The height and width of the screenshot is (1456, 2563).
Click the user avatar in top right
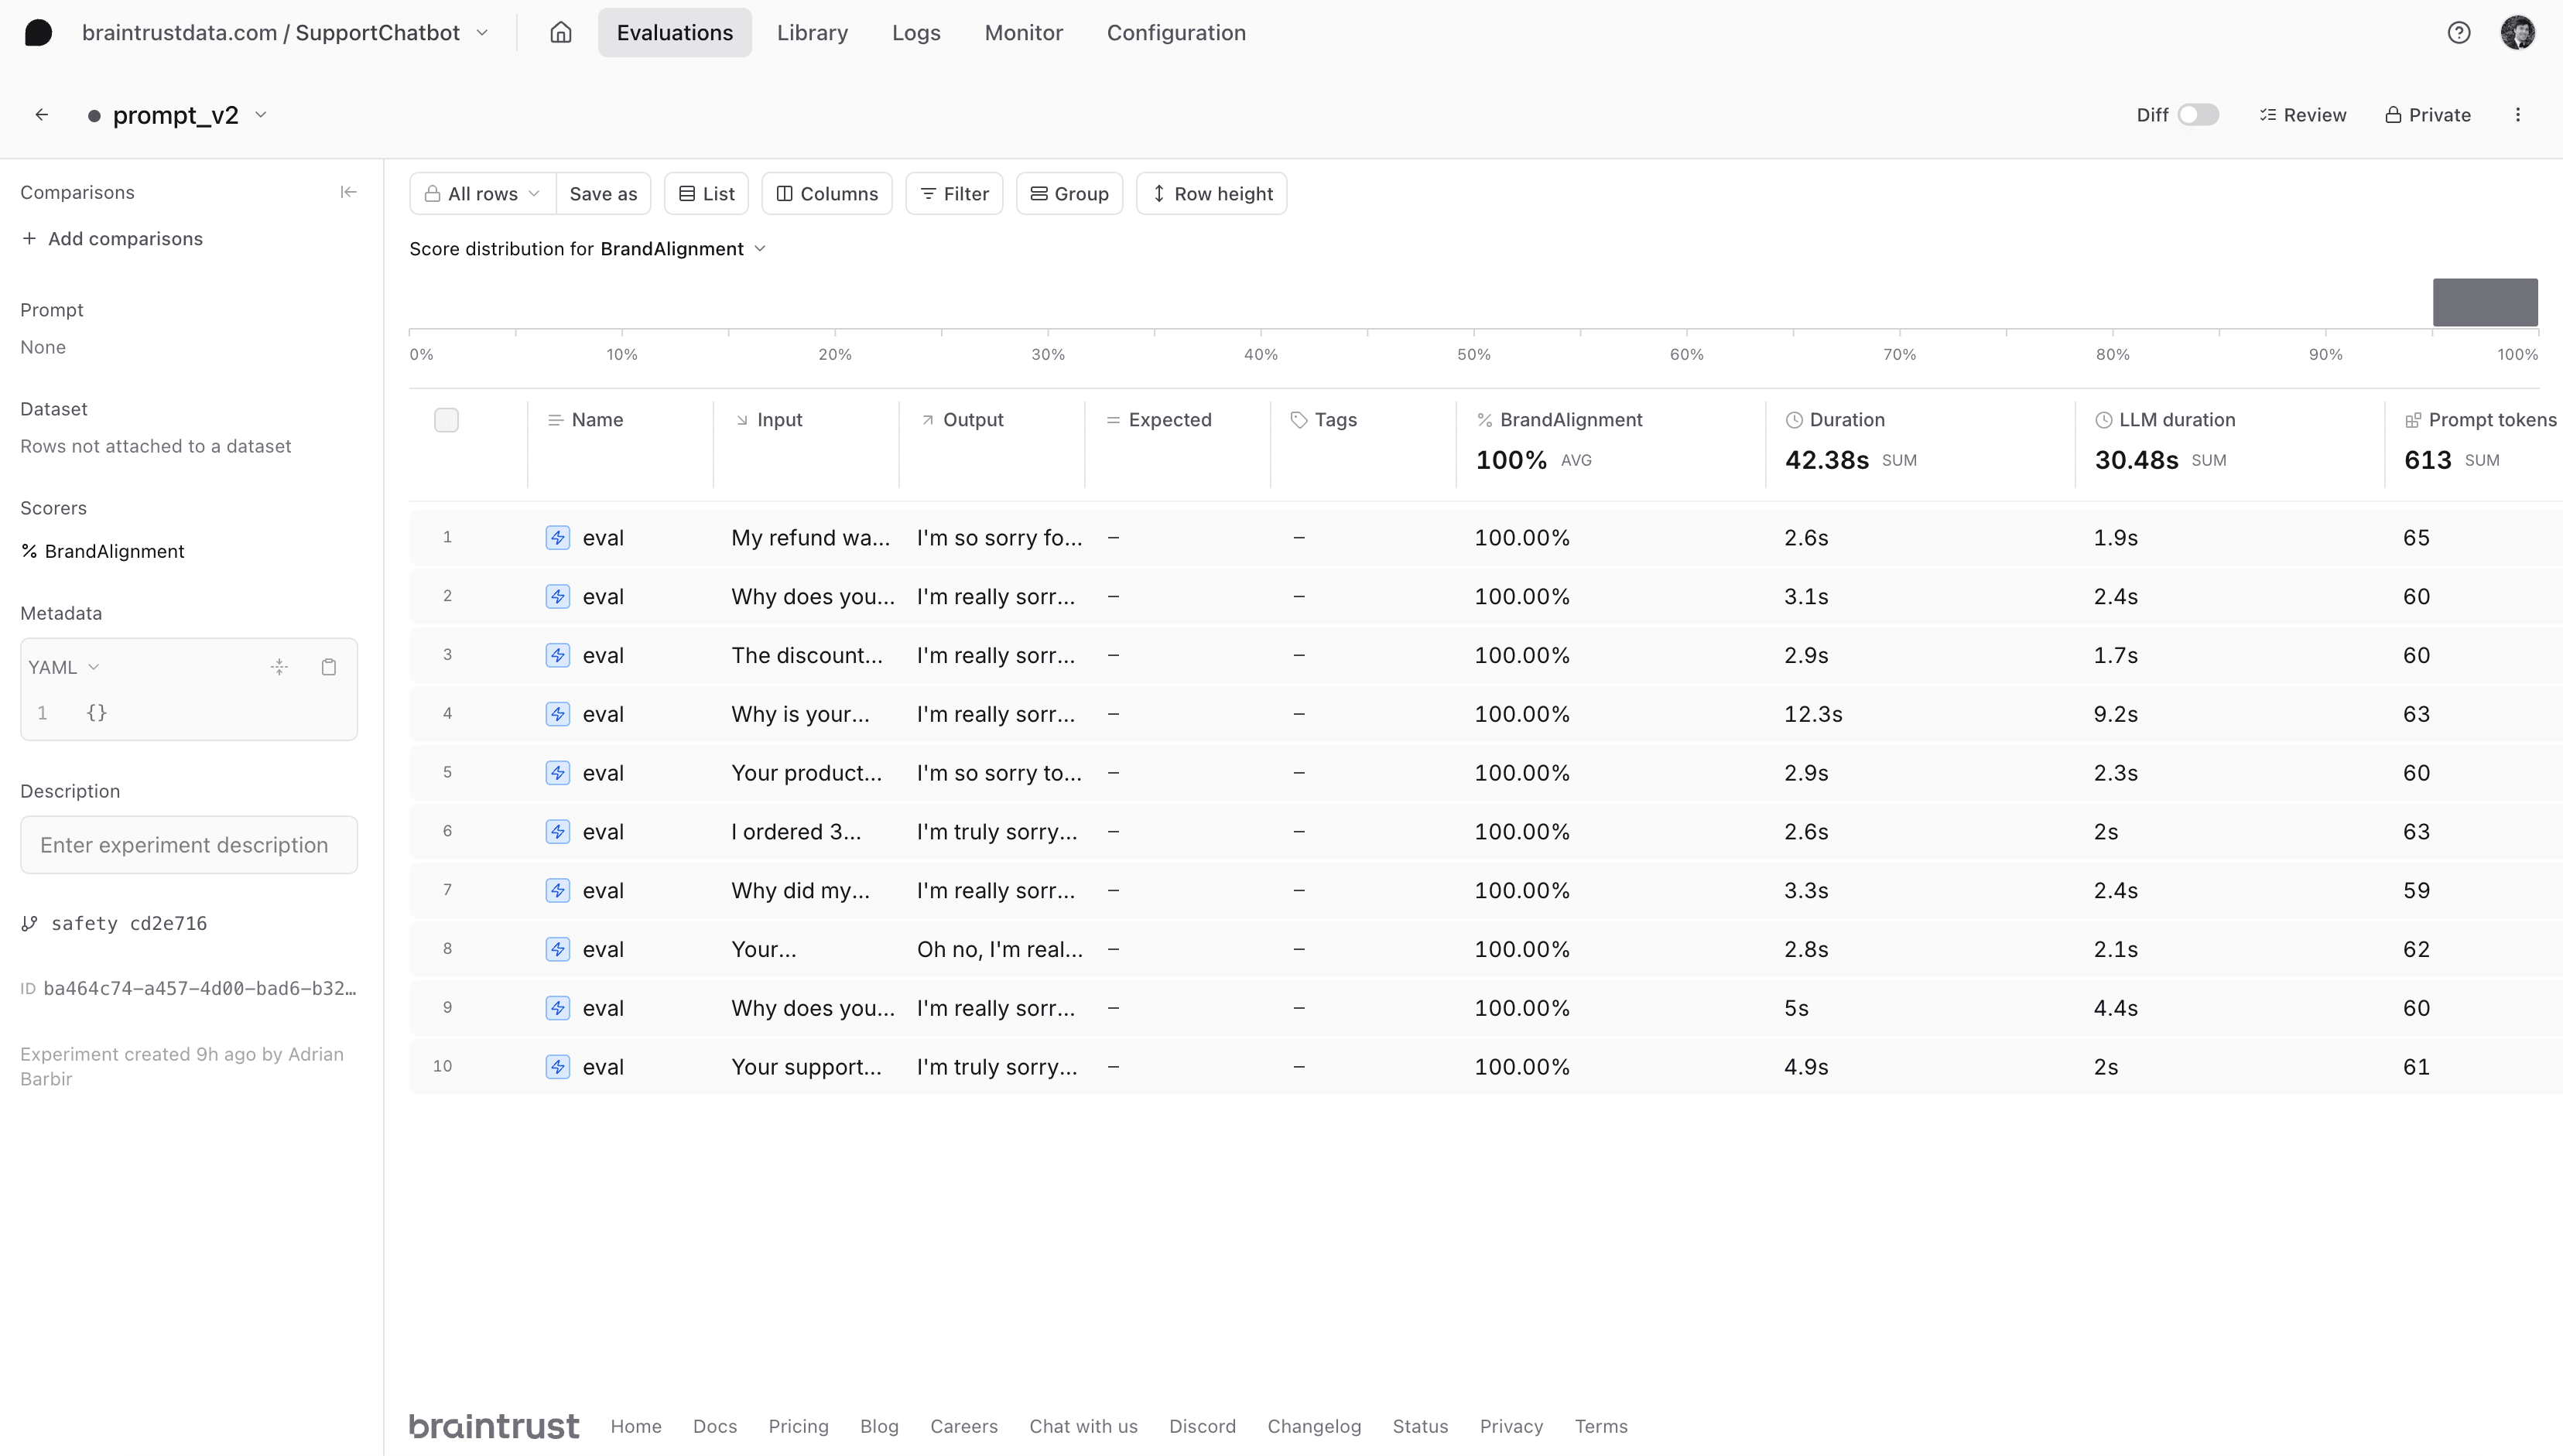pyautogui.click(x=2517, y=33)
